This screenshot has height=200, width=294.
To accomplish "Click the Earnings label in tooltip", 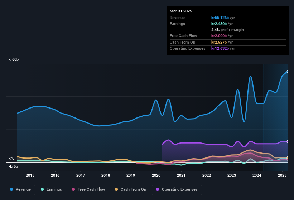I will 177,24.
